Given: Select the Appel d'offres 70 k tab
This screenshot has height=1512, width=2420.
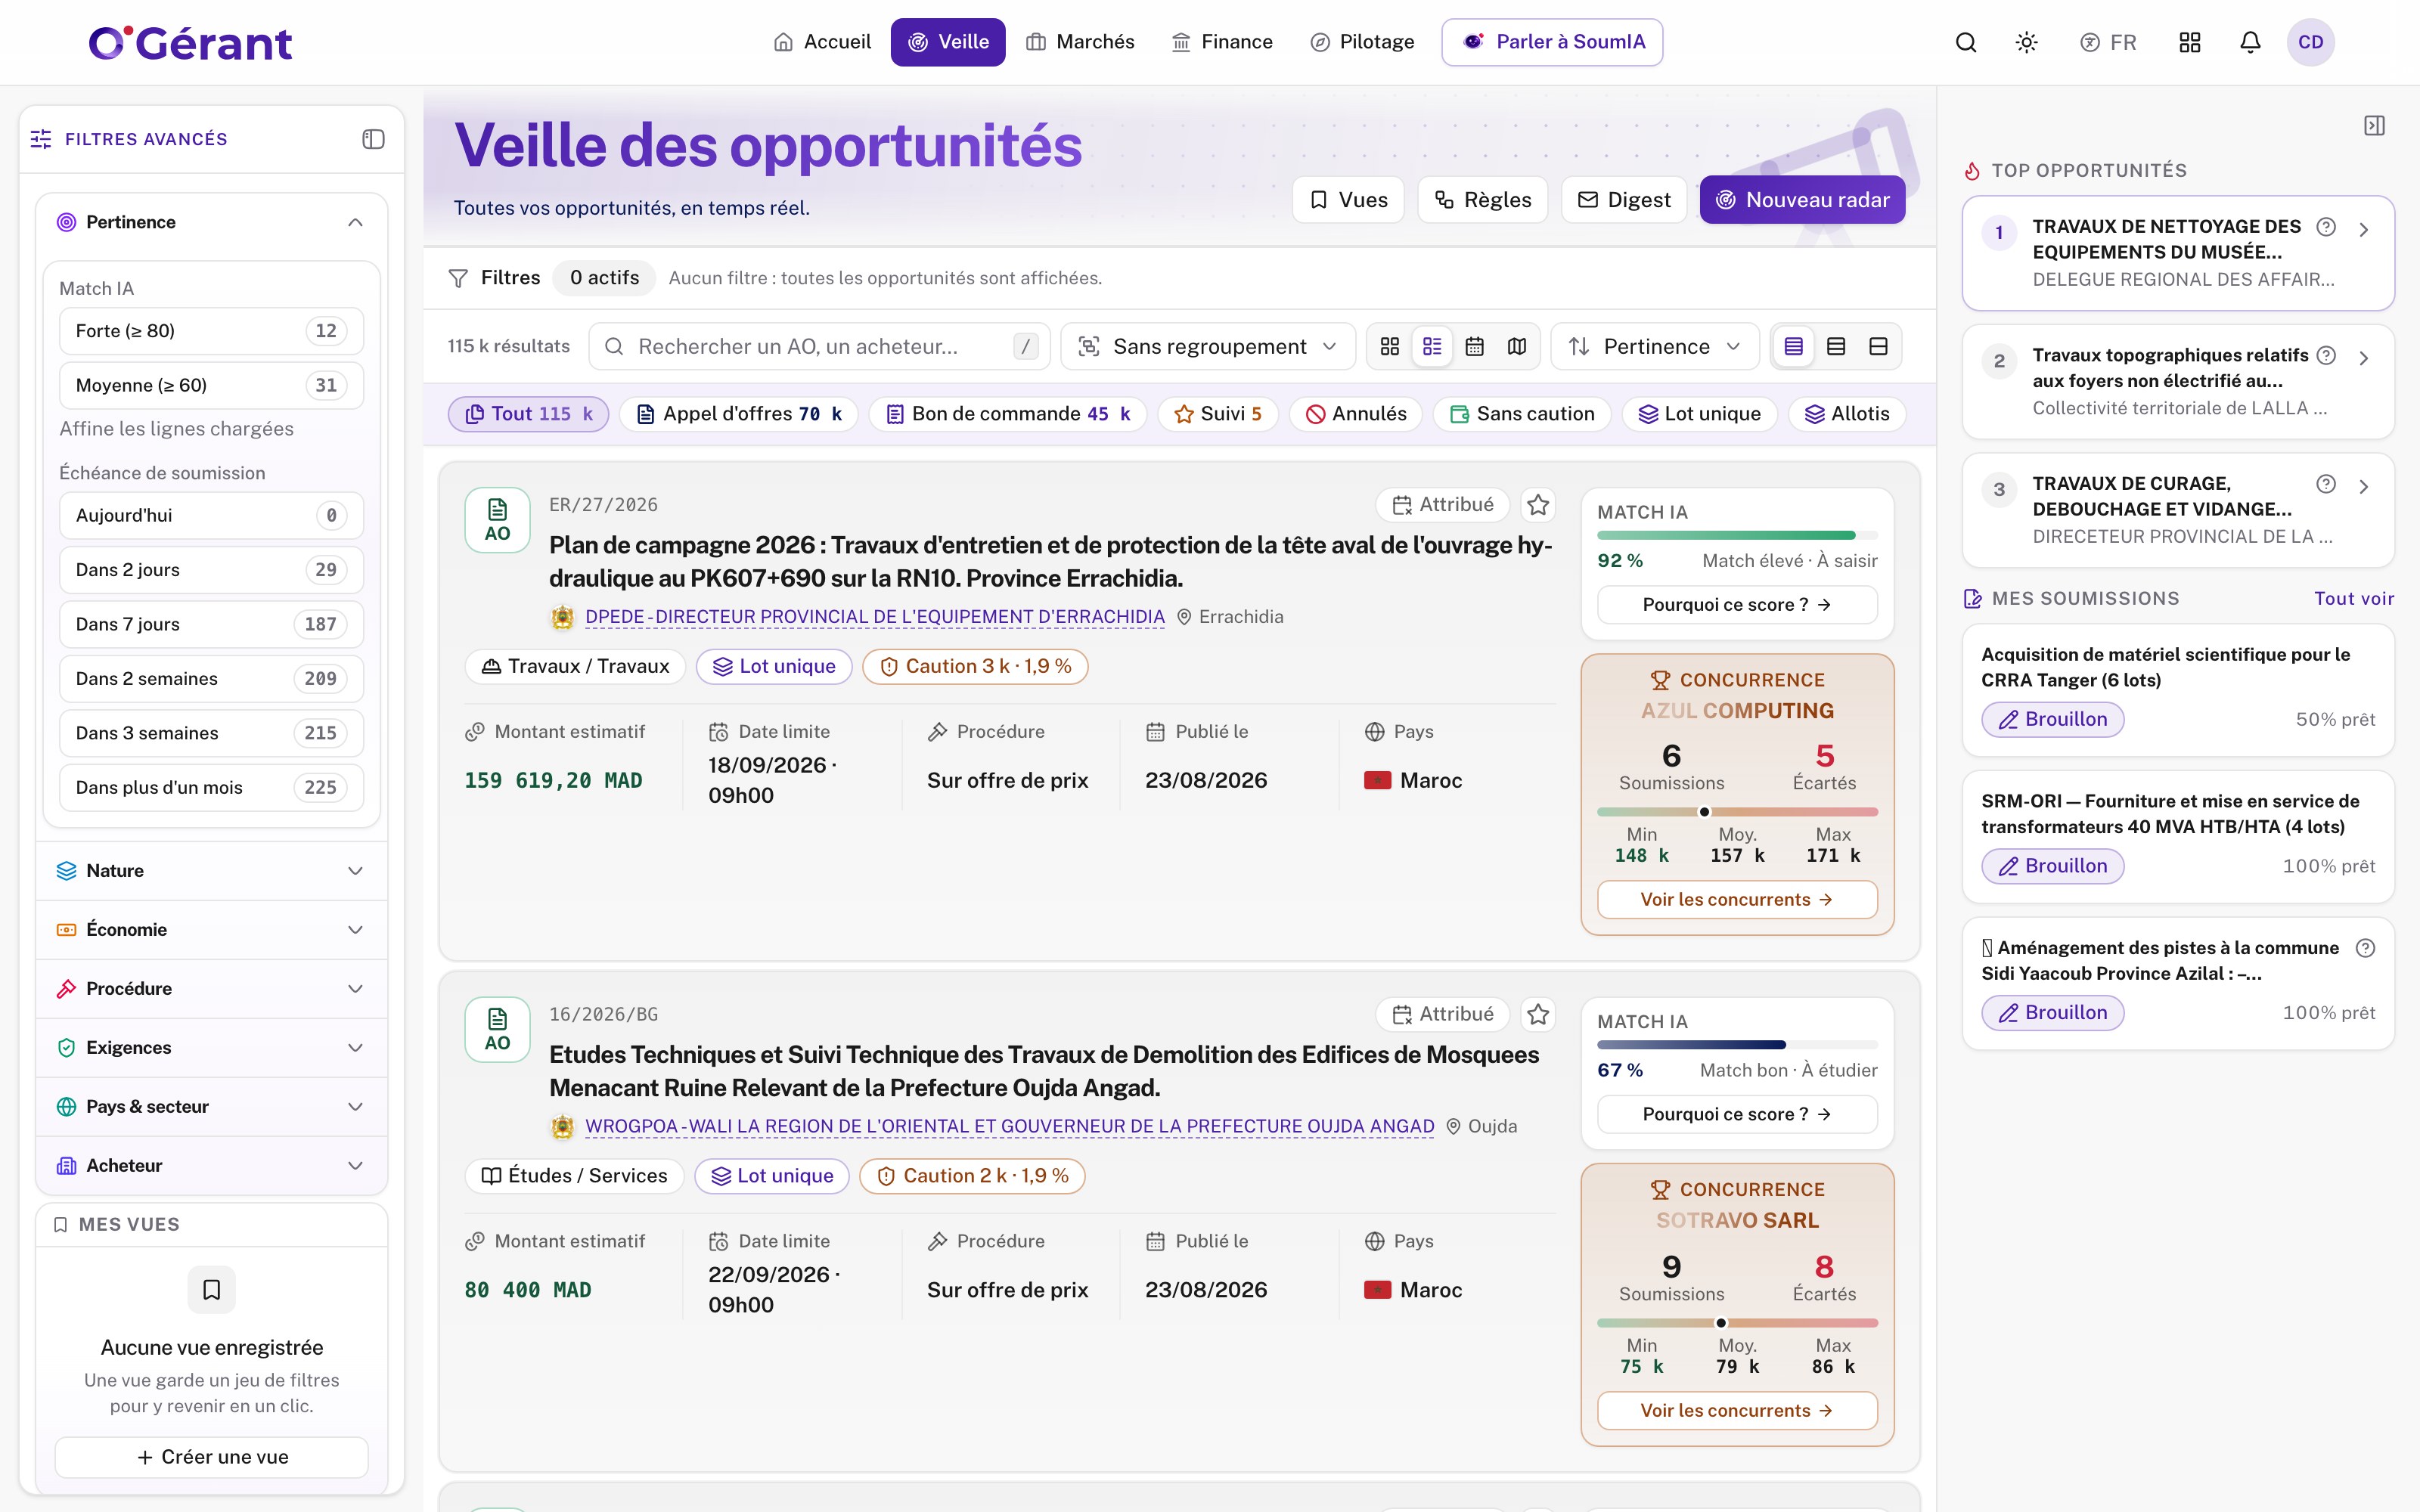Looking at the screenshot, I should pyautogui.click(x=739, y=414).
